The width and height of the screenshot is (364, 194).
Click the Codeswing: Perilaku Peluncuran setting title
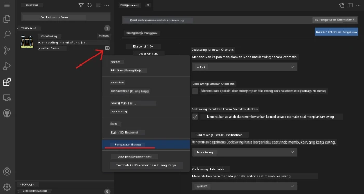(220, 135)
